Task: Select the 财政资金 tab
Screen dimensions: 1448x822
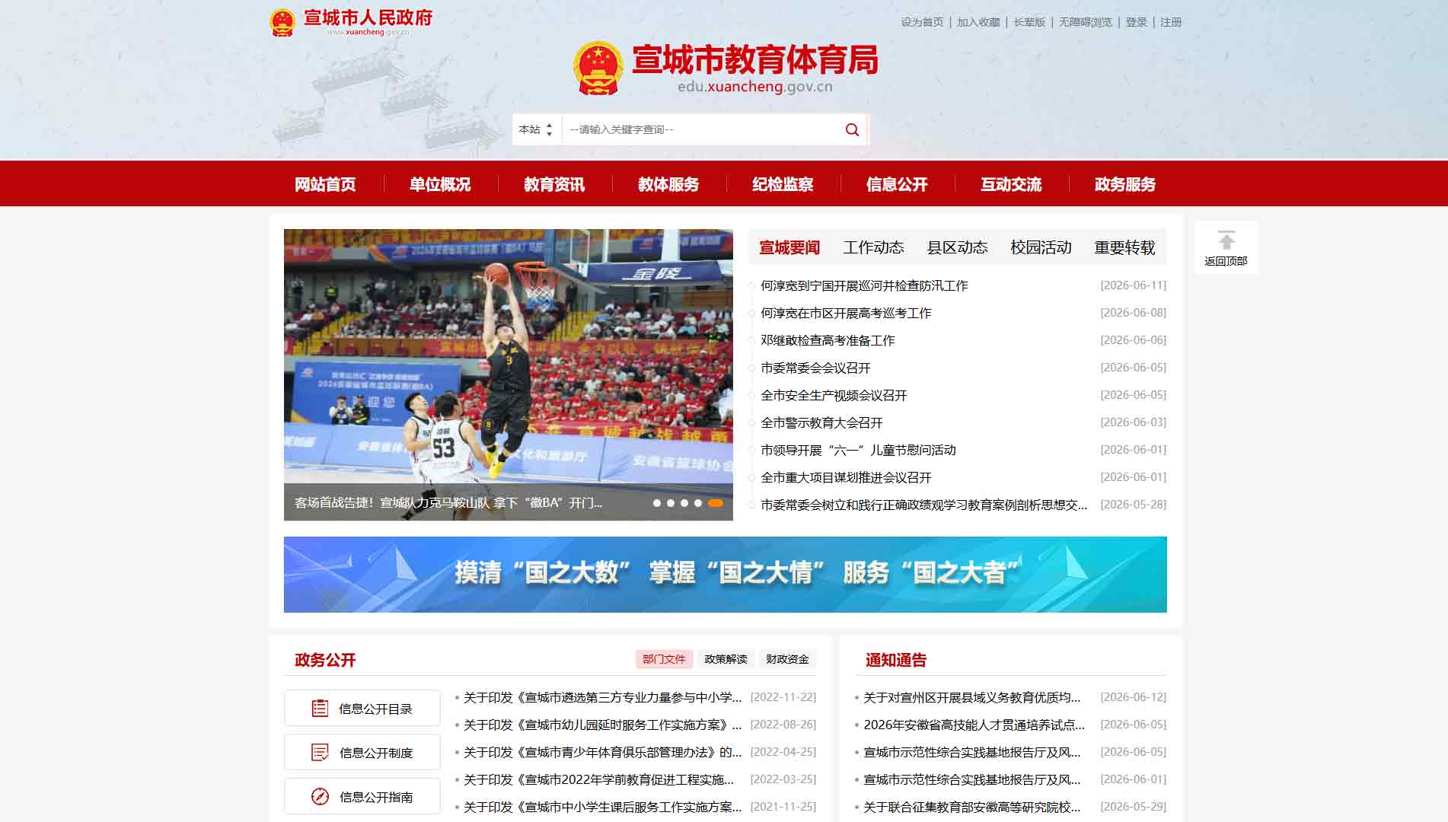Action: [x=787, y=659]
